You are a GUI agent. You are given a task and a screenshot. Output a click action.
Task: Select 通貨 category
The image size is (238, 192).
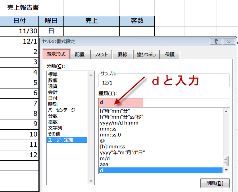coord(67,86)
